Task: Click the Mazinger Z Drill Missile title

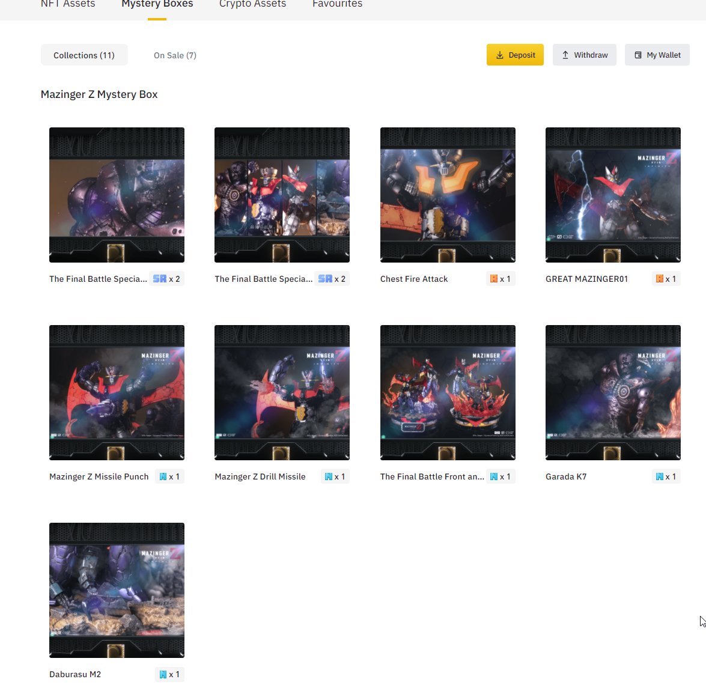Action: [x=260, y=476]
